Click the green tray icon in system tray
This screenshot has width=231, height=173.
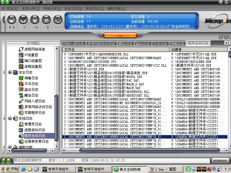189,169
